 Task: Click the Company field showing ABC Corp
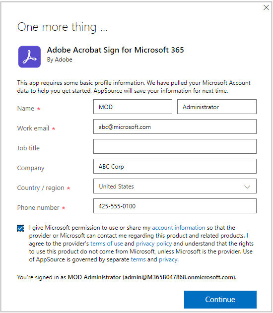click(x=175, y=166)
